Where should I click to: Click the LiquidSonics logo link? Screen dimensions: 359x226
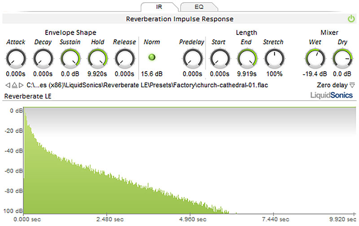pos(331,95)
